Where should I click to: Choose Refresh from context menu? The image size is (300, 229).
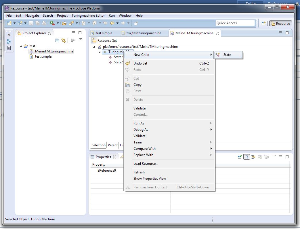[169, 172]
